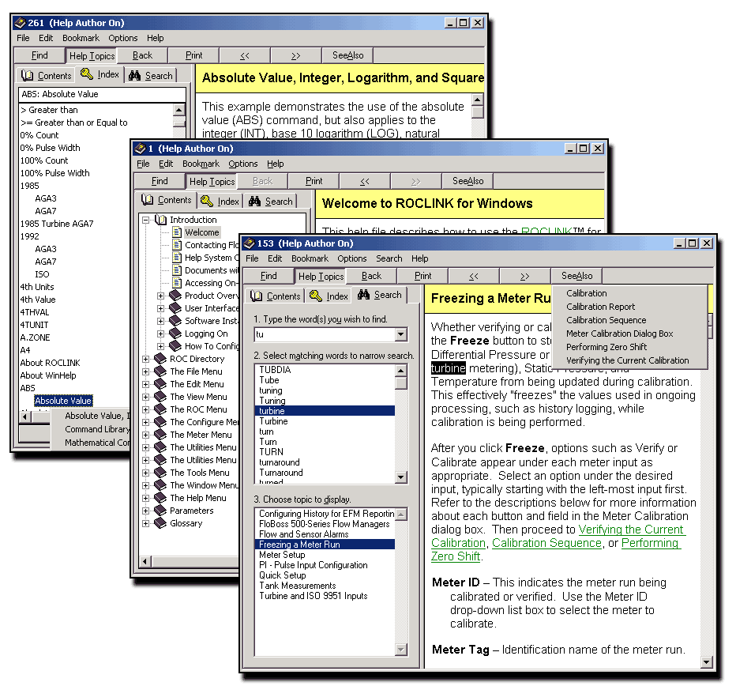This screenshot has height=686, width=736.
Task: Click the Documents page icon in the Contents tree
Action: click(x=177, y=270)
